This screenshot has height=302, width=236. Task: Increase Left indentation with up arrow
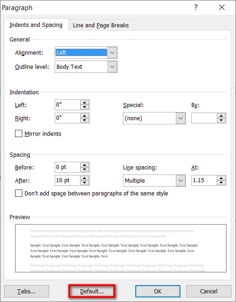[85, 102]
